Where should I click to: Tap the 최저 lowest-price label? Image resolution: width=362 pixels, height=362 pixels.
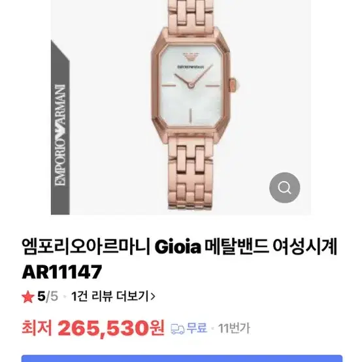coord(37,328)
